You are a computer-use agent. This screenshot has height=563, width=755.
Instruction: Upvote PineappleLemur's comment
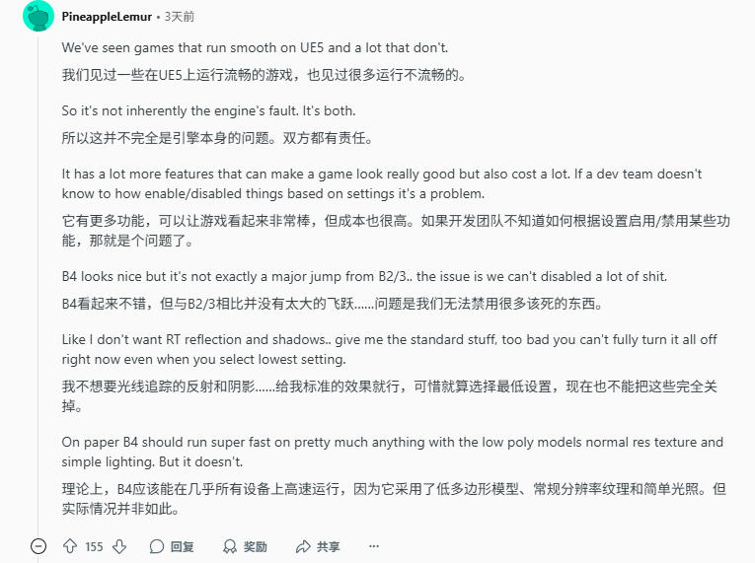pos(70,546)
